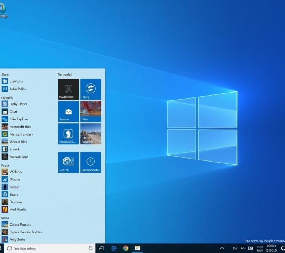This screenshot has height=253, width=285.
Task: Click the taskbar search box
Action: tap(50, 248)
